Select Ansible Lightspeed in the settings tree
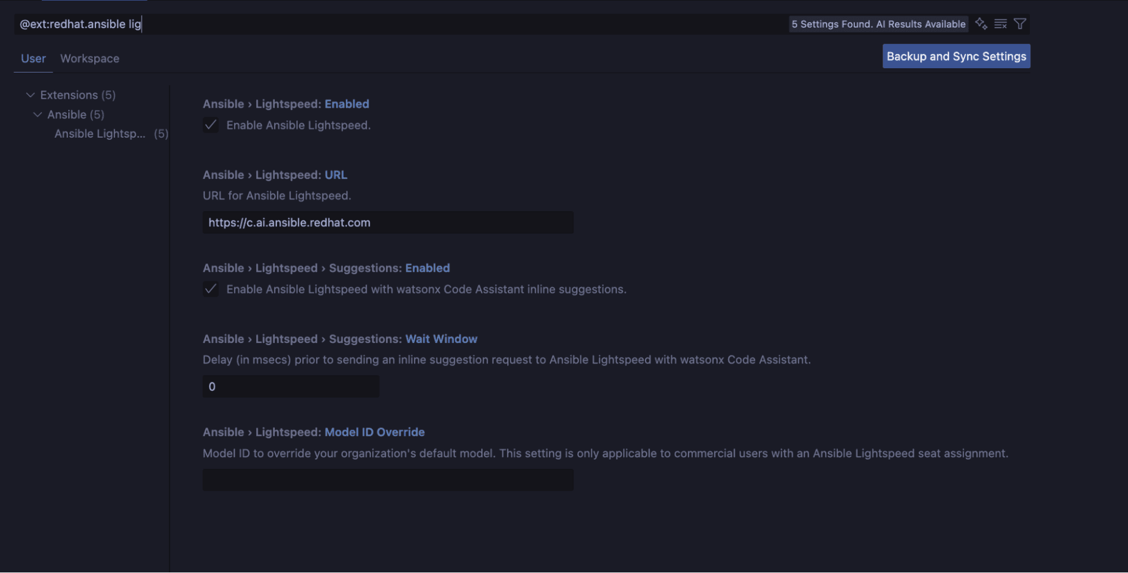Viewport: 1128px width, 573px height. [100, 134]
